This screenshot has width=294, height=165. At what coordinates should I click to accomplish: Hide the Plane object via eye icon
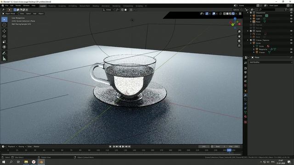click(291, 22)
